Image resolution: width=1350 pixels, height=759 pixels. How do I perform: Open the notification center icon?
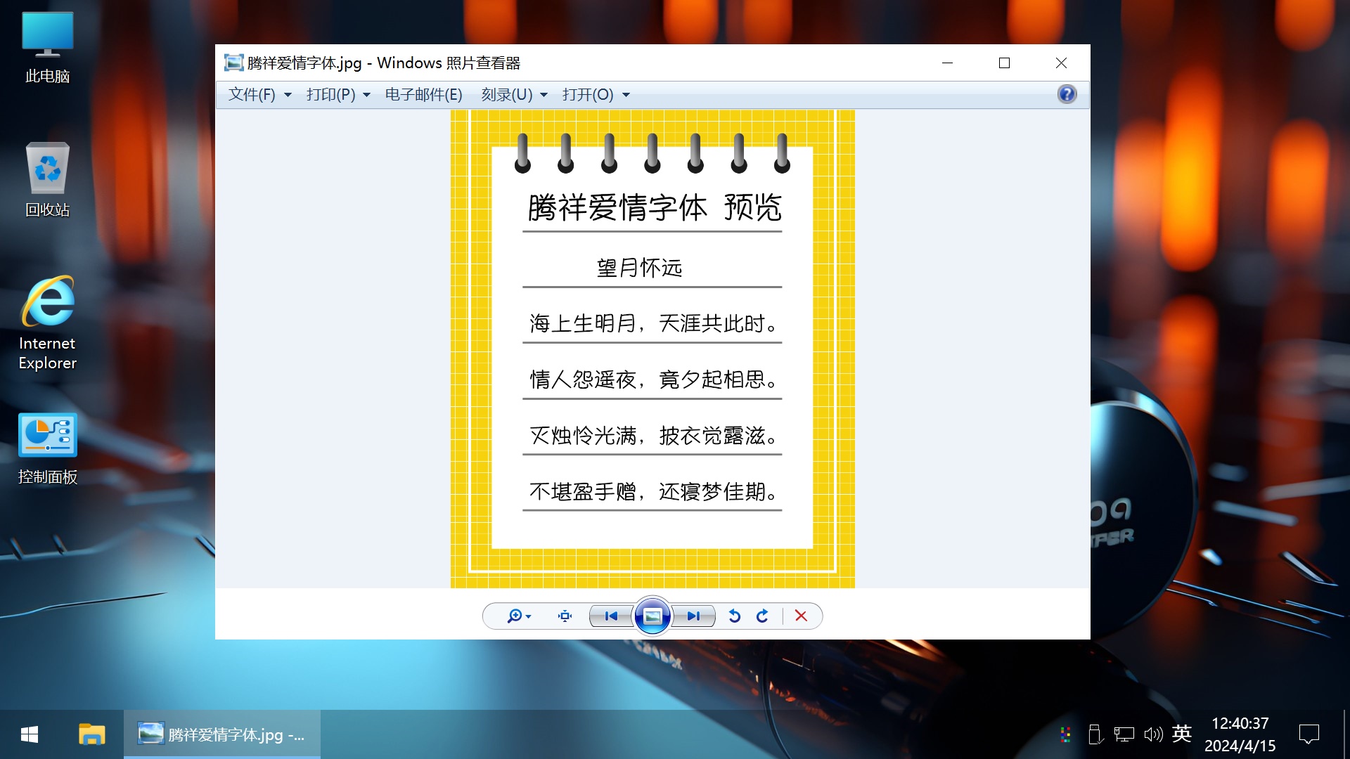pos(1309,734)
